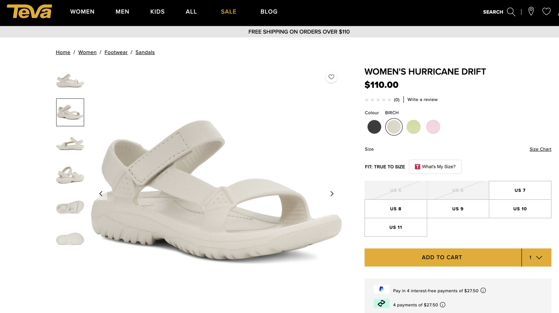Click the info icon next to PayPal payments

[x=483, y=291]
